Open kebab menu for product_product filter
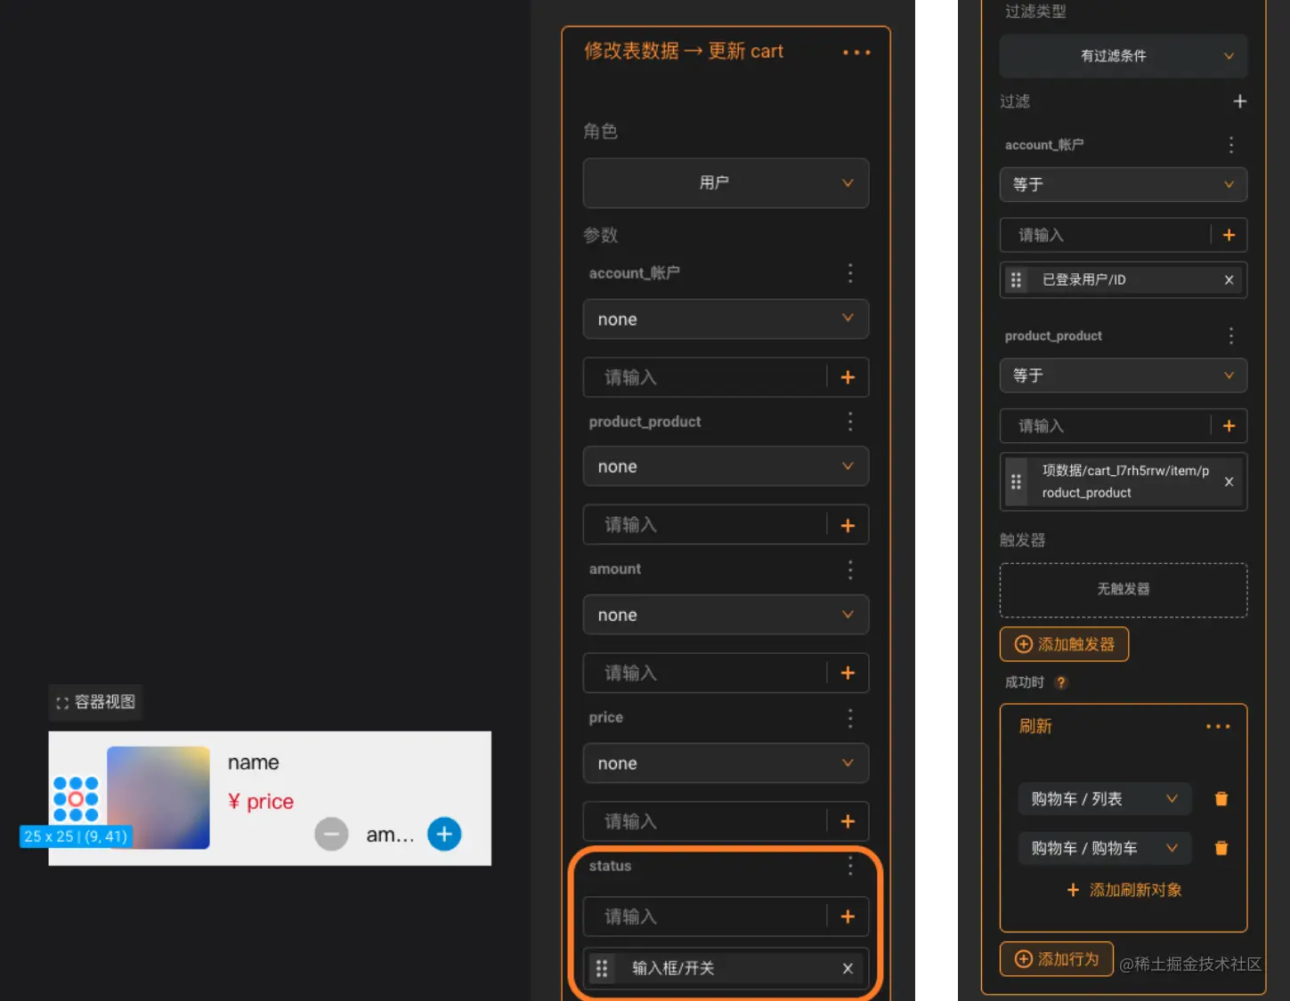Viewport: 1290px width, 1001px height. [1231, 335]
